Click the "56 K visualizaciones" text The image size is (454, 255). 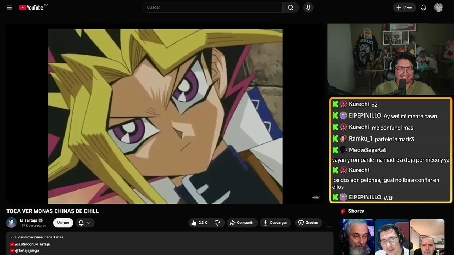[x=26, y=237]
